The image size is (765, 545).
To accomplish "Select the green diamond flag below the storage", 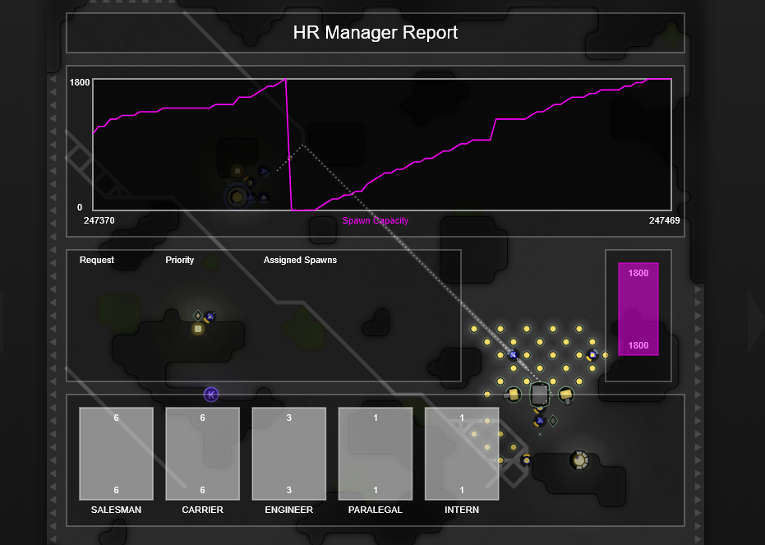I will point(553,420).
